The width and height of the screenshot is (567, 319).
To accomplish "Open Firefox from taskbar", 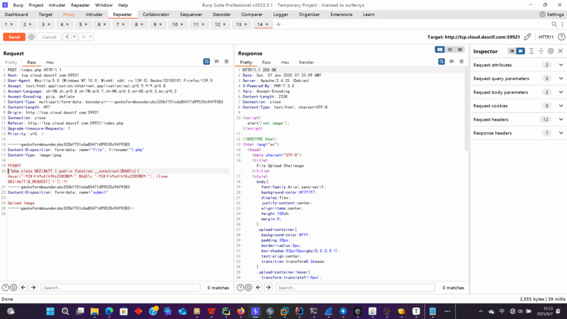I will click(x=241, y=311).
